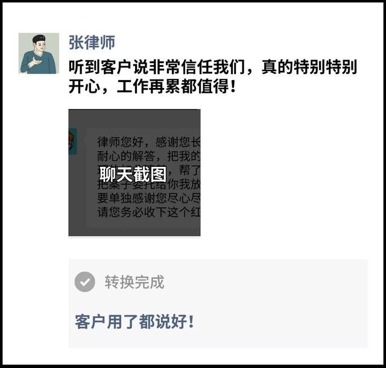Screen dimensions: 386x368
Task: Click the text 开心，工作再累都值得!
Action: [x=153, y=86]
